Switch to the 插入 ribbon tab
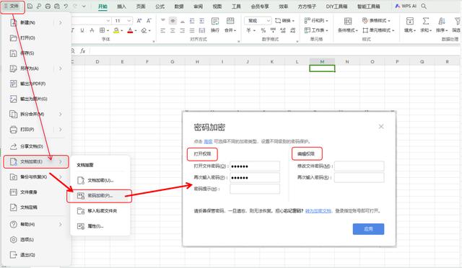Image resolution: width=462 pixels, height=268 pixels. click(121, 6)
